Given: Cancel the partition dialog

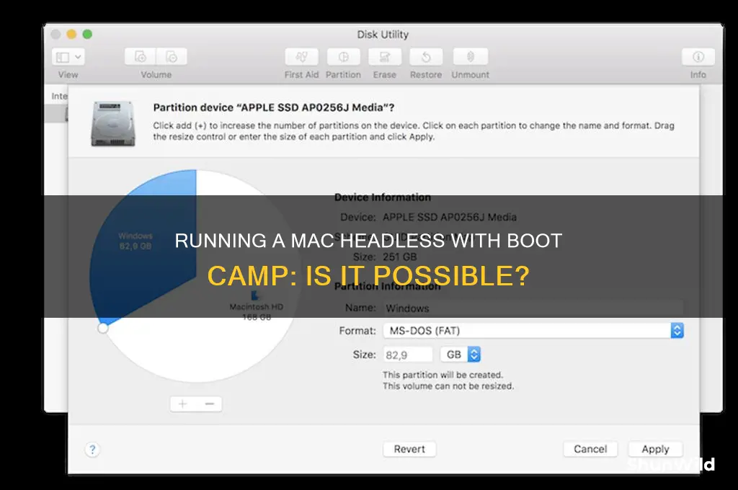Looking at the screenshot, I should (590, 449).
